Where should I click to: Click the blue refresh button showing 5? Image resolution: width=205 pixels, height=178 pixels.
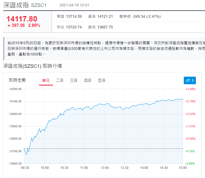pyautogui.click(x=190, y=80)
